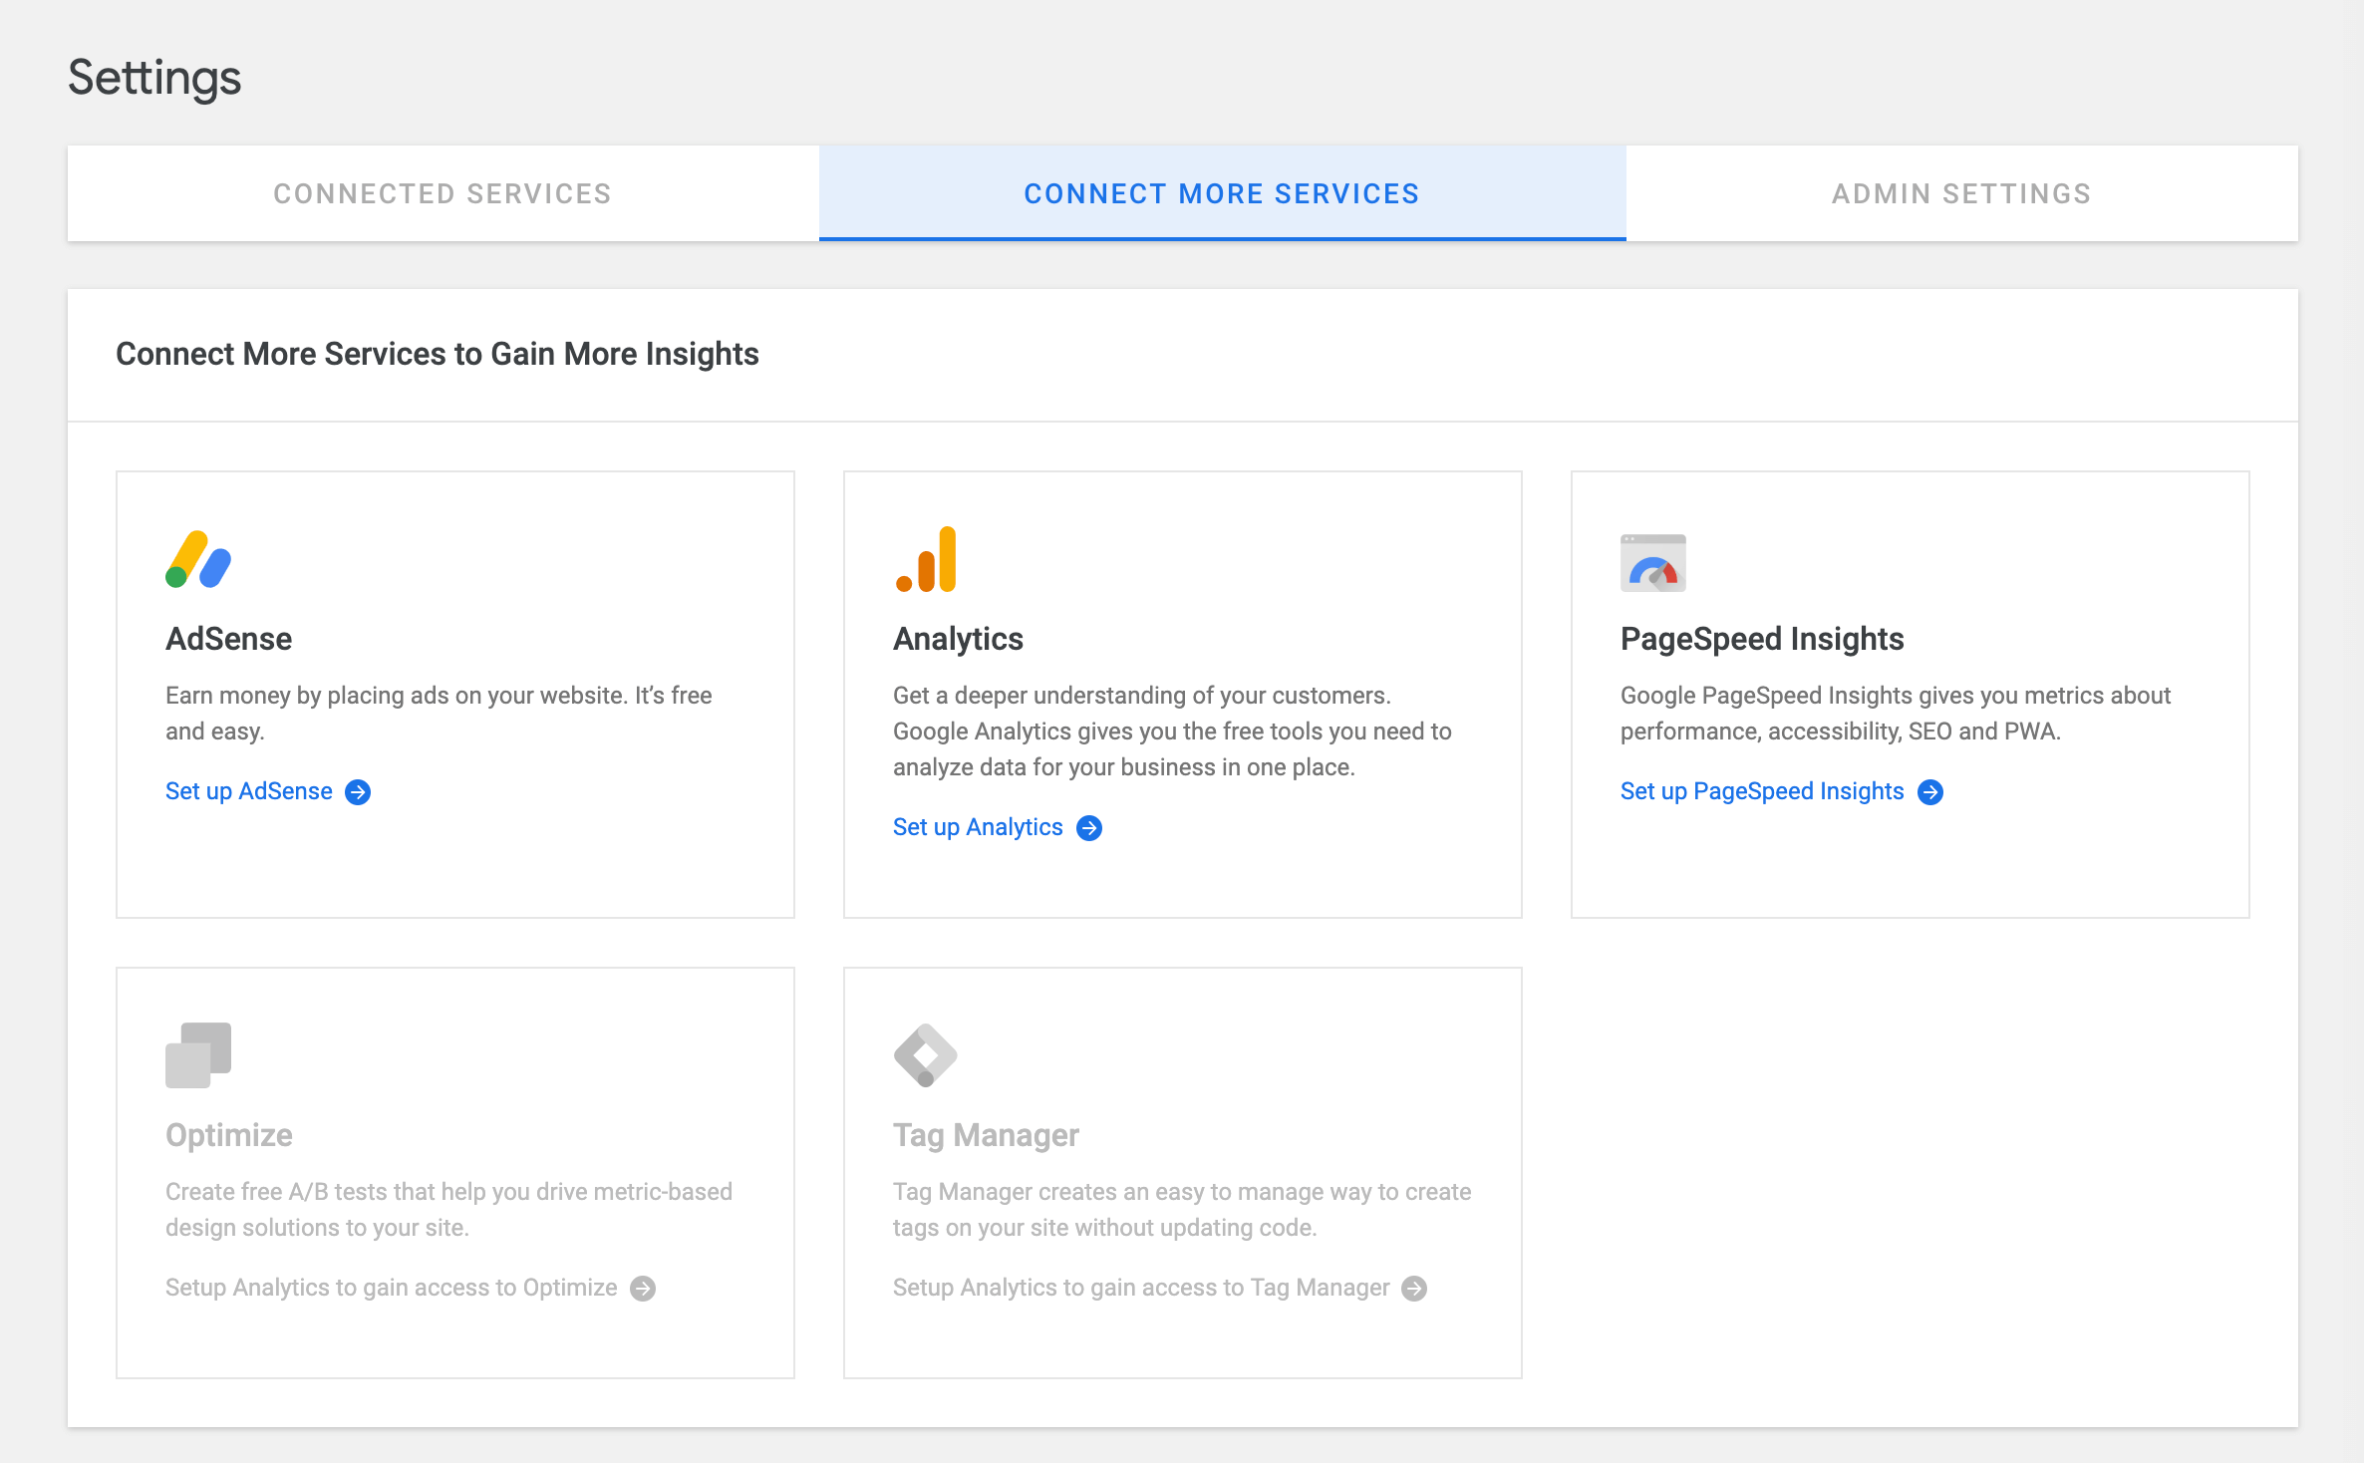This screenshot has width=2364, height=1463.
Task: Click arrow icon after Optimize setup text
Action: coord(643,1289)
